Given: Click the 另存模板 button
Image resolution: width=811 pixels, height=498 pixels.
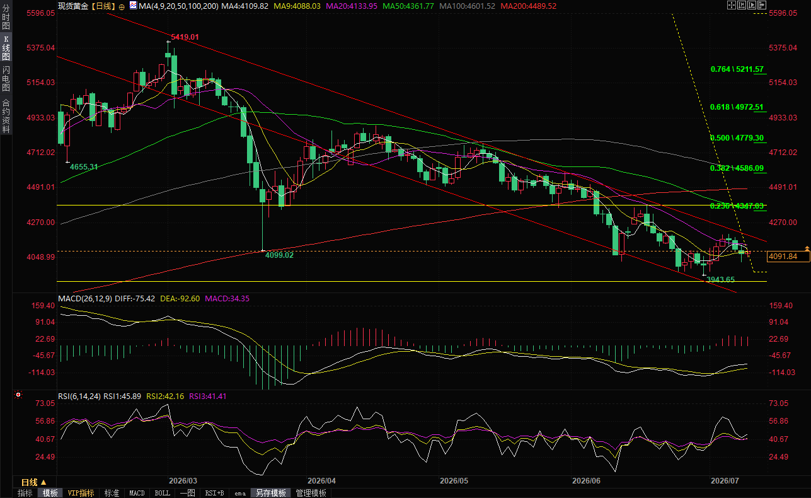Looking at the screenshot, I should point(270,493).
